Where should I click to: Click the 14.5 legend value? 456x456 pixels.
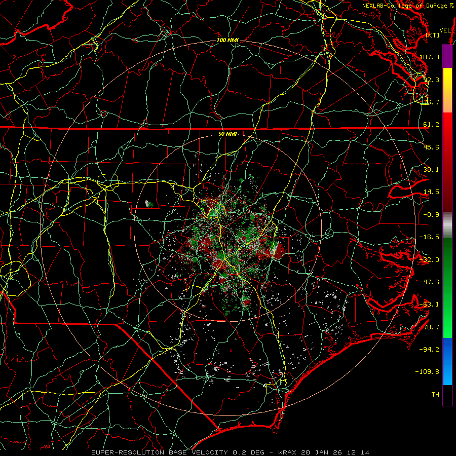tap(431, 192)
